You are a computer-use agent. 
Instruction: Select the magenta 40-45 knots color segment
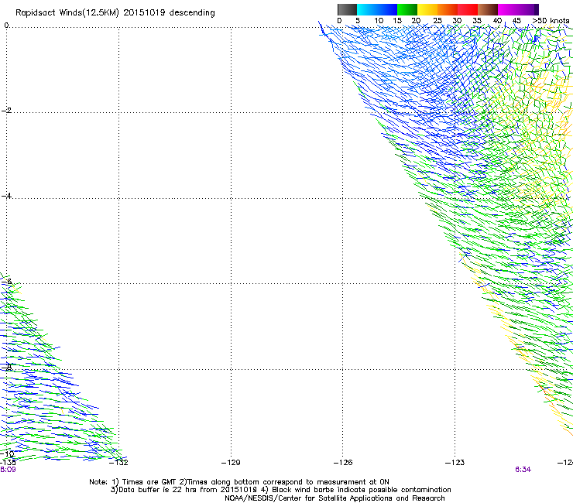pos(508,9)
